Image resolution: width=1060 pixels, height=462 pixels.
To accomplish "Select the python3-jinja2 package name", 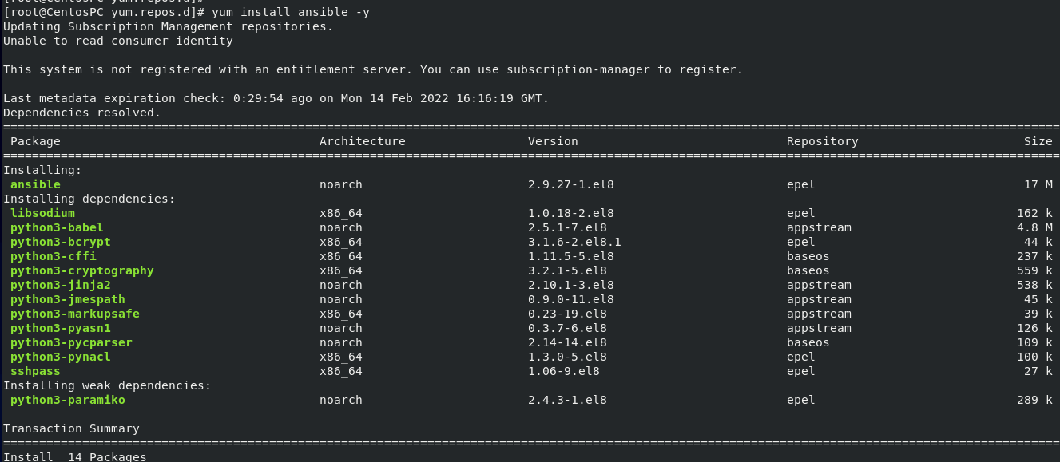I will tap(60, 285).
